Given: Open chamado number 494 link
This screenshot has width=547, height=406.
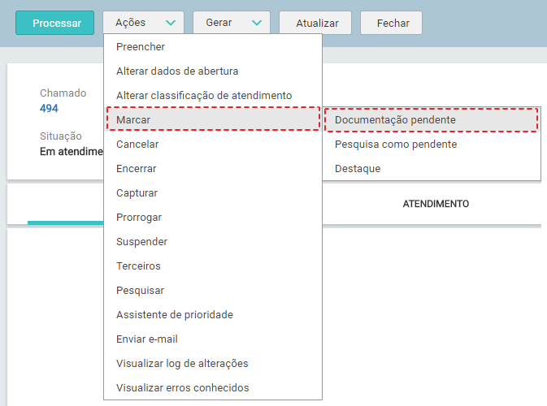Looking at the screenshot, I should [x=49, y=108].
